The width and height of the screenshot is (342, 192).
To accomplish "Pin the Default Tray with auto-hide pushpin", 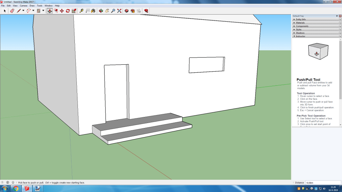I will 337,16.
